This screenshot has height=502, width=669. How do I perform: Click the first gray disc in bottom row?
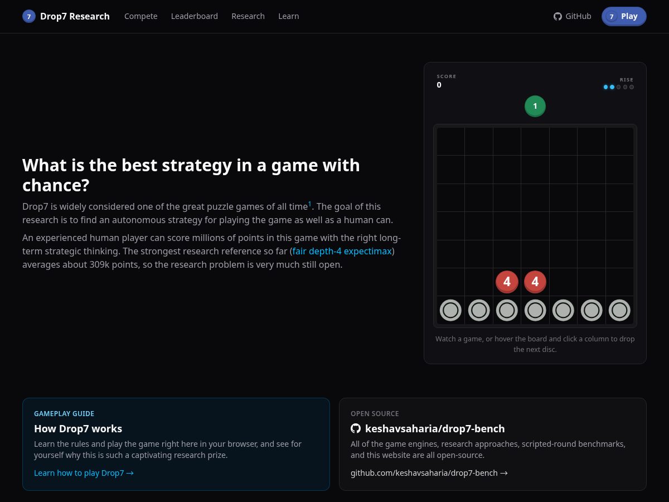(450, 310)
